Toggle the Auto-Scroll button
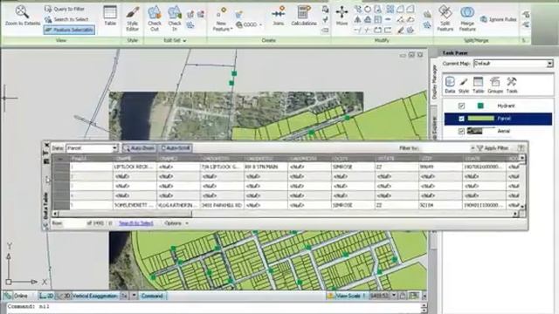 (x=176, y=148)
